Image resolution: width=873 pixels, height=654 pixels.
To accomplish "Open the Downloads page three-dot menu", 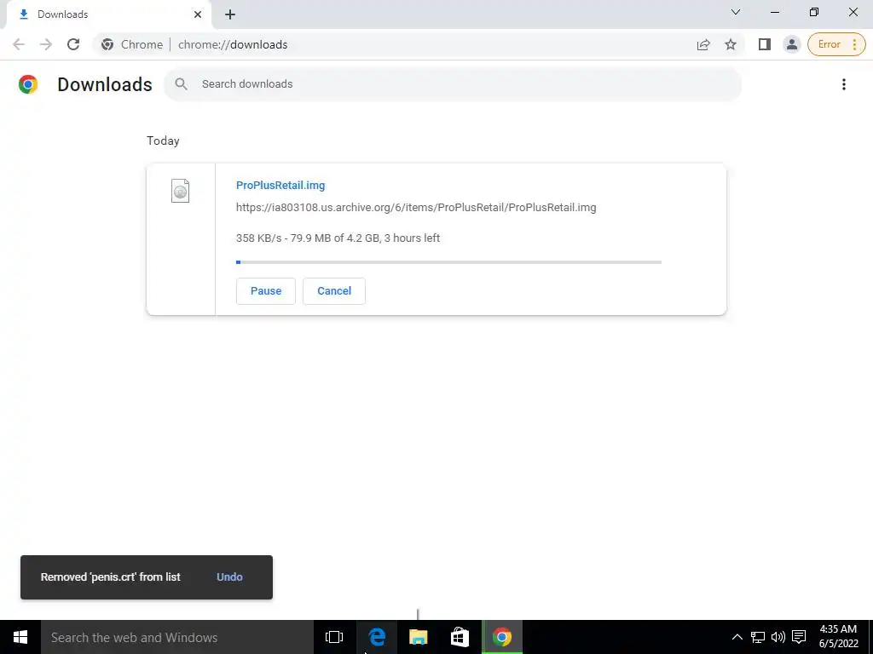I will pyautogui.click(x=843, y=84).
